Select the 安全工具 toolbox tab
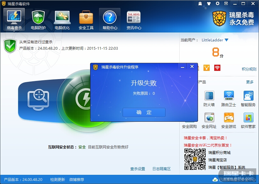Image resolution: width=259 pixels, height=184 pixels. point(86,20)
